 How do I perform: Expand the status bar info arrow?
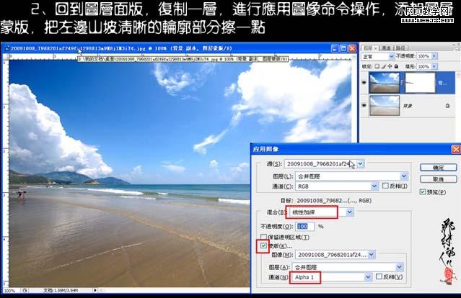(x=95, y=290)
